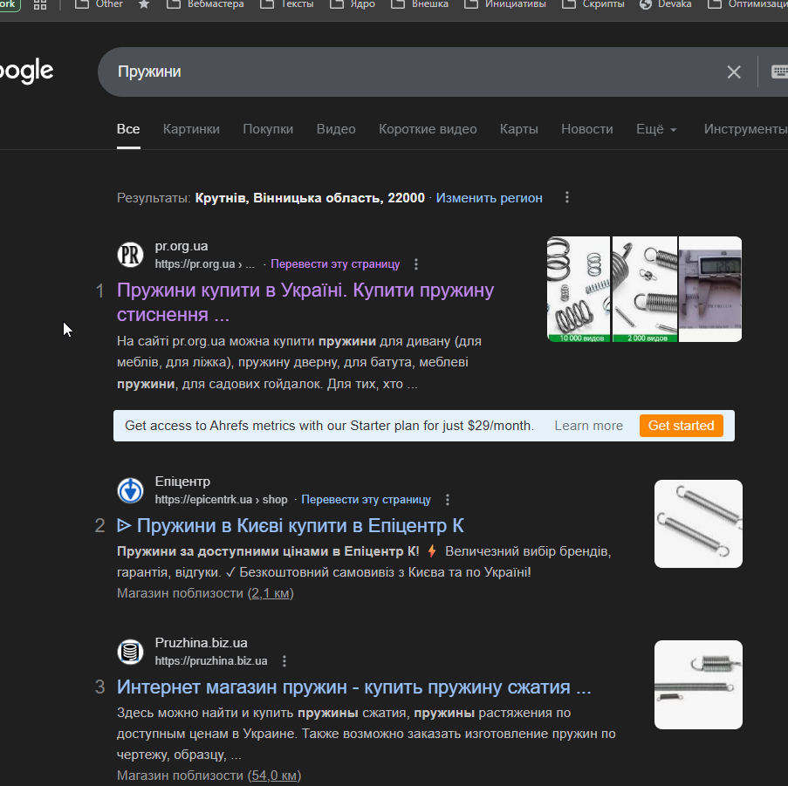Open three-dot menu for Епіцентр result
The width and height of the screenshot is (788, 786).
(448, 500)
